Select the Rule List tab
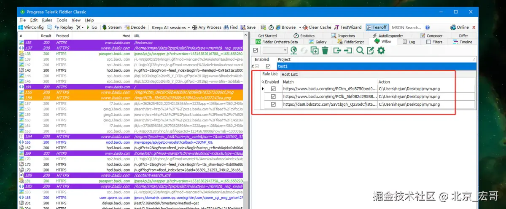 270,74
